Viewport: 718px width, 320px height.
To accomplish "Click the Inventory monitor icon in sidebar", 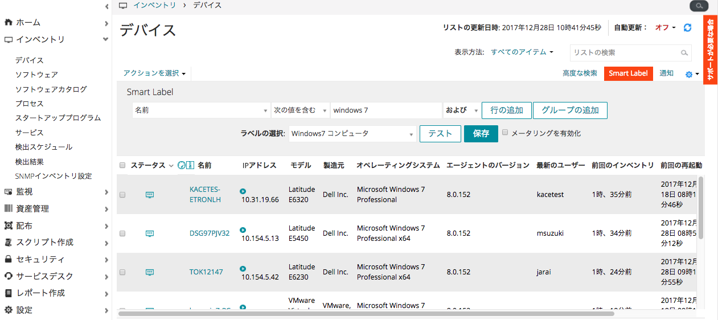I will click(x=8, y=40).
